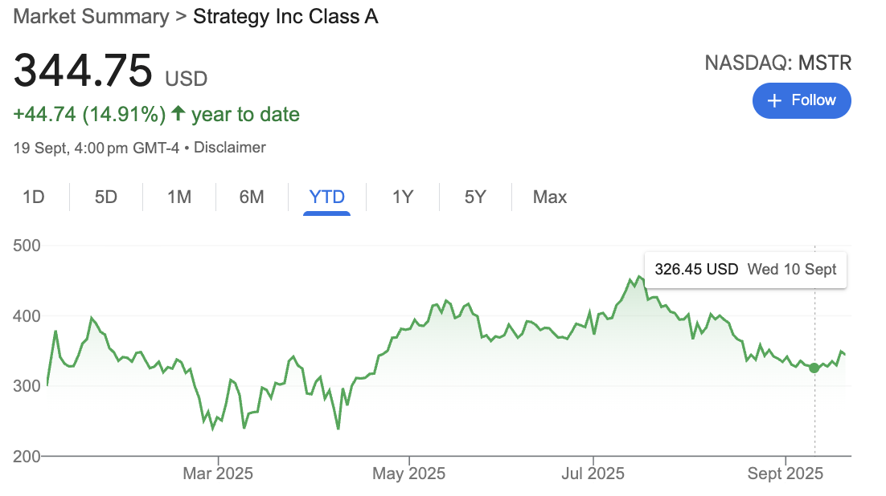Viewport: 886px width, 496px height.
Task: Open the 5Y price history
Action: [x=475, y=197]
